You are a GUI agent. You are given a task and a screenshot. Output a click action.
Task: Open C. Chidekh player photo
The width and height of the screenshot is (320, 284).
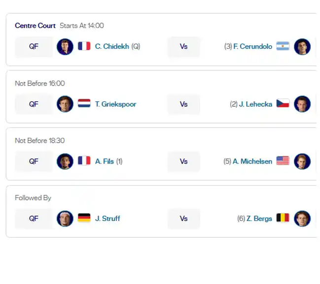65,47
